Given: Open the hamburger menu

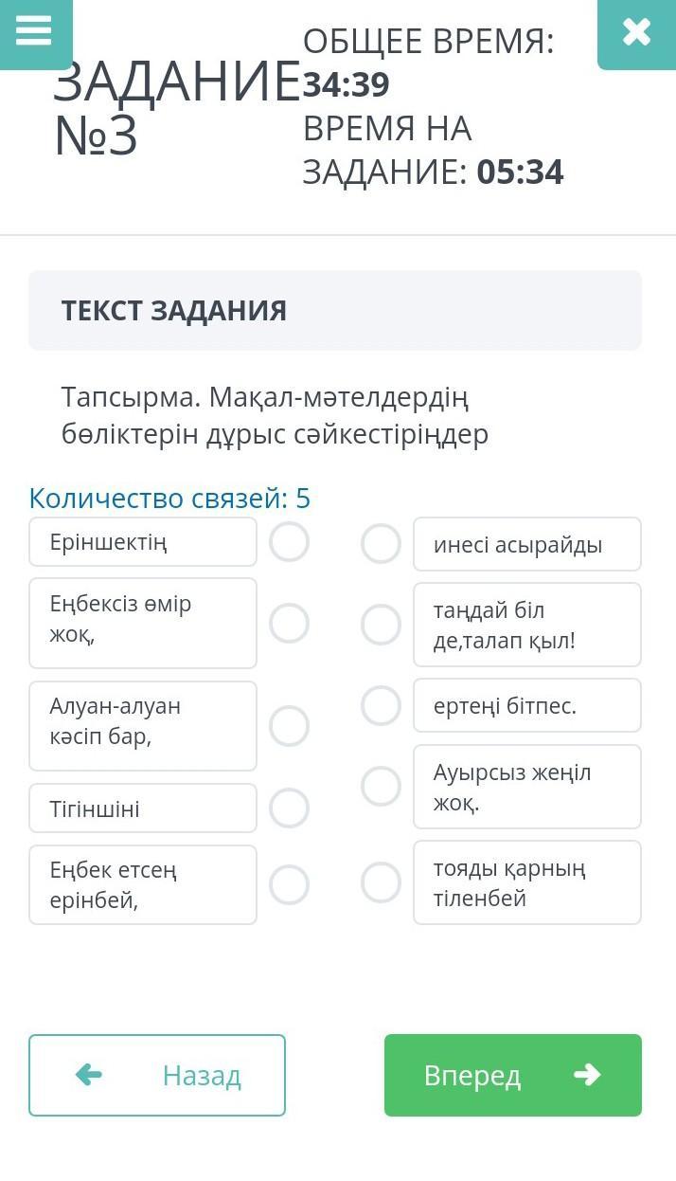Looking at the screenshot, I should pos(34,30).
